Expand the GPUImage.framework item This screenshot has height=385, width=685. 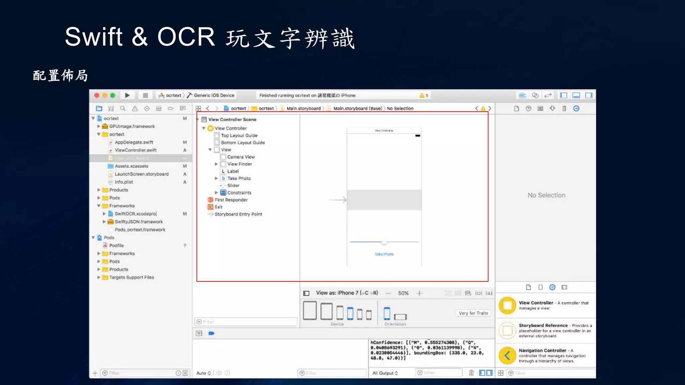tap(99, 126)
